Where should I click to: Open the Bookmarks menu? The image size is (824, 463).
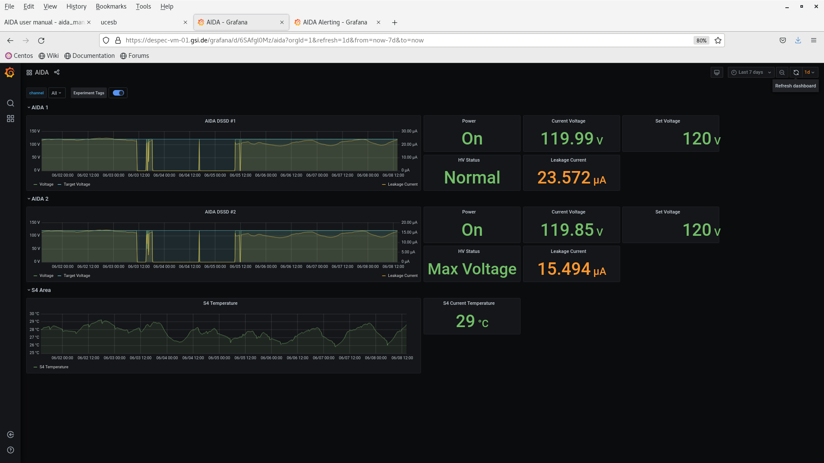(x=111, y=6)
